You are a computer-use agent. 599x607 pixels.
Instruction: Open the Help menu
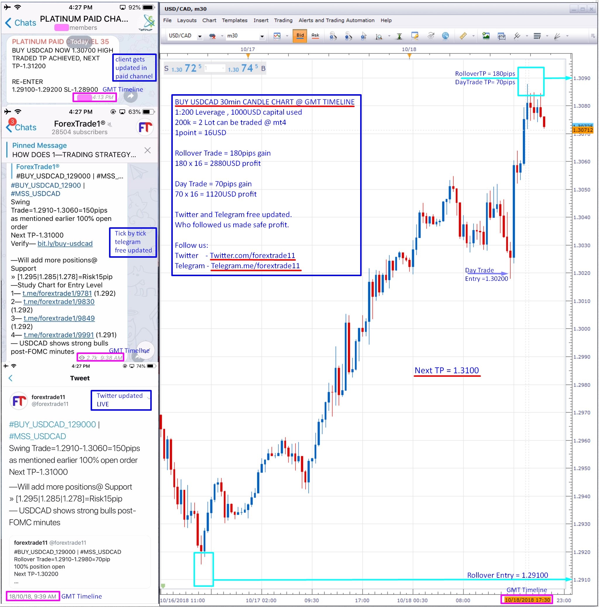coord(386,20)
